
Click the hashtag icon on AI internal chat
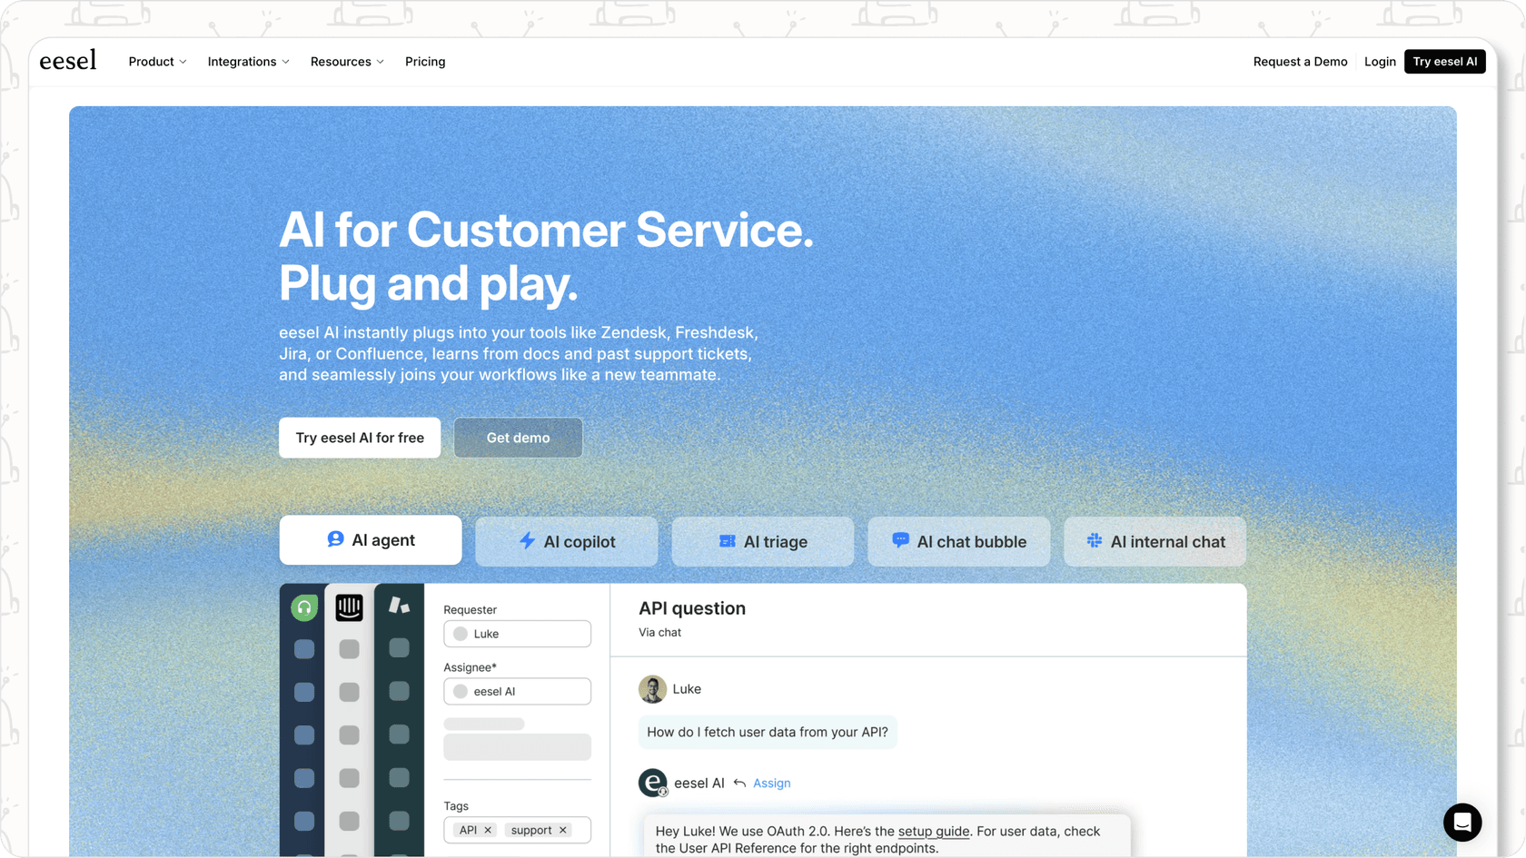point(1095,541)
